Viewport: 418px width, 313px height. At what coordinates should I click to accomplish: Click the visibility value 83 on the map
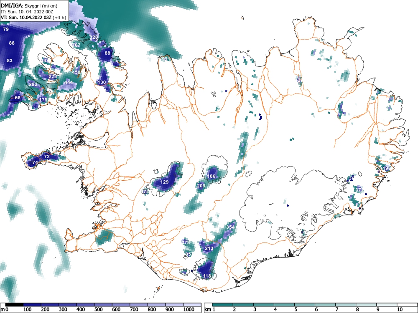pyautogui.click(x=10, y=61)
